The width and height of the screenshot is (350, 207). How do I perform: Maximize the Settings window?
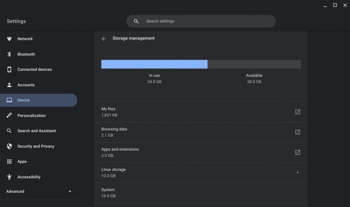point(335,5)
